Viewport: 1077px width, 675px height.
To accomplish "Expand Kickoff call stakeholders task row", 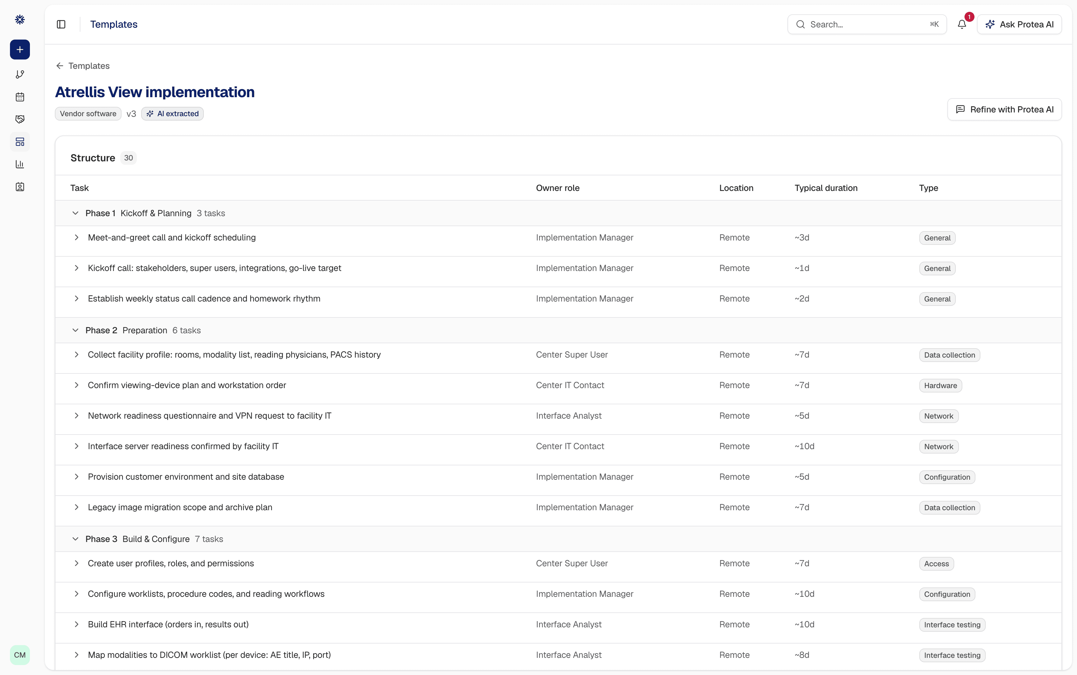I will pos(76,268).
